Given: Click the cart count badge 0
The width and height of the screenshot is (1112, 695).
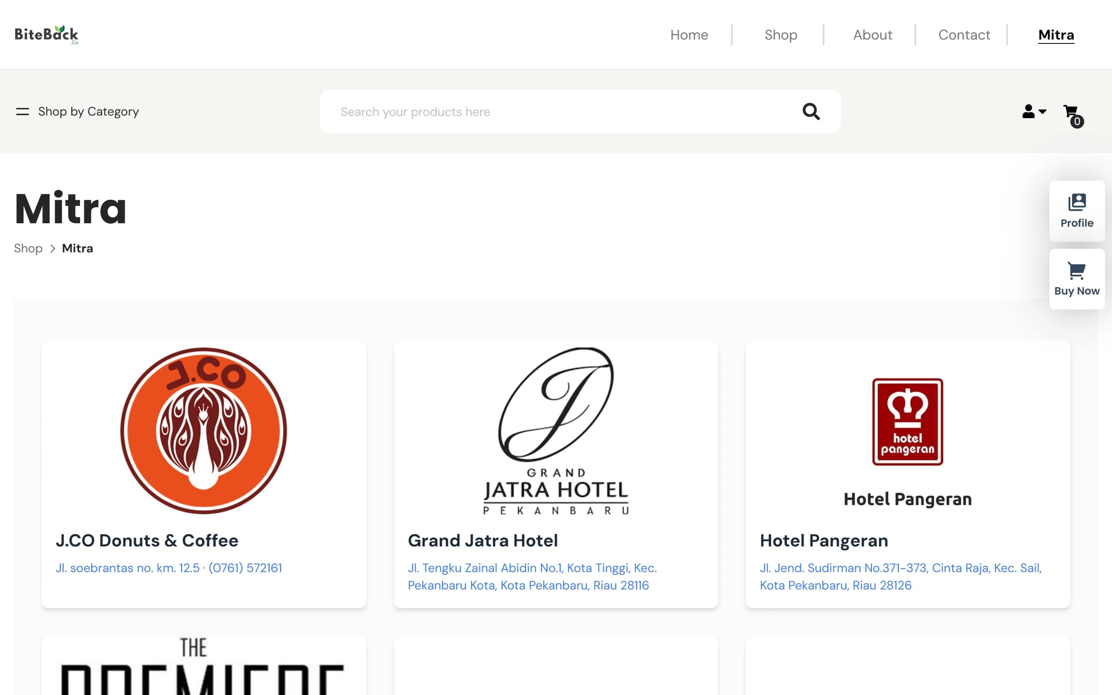Looking at the screenshot, I should point(1077,121).
